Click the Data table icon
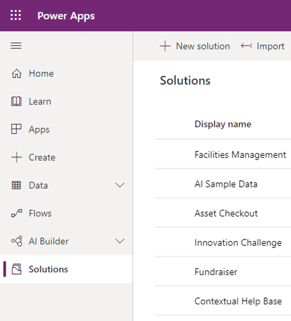 [16, 186]
